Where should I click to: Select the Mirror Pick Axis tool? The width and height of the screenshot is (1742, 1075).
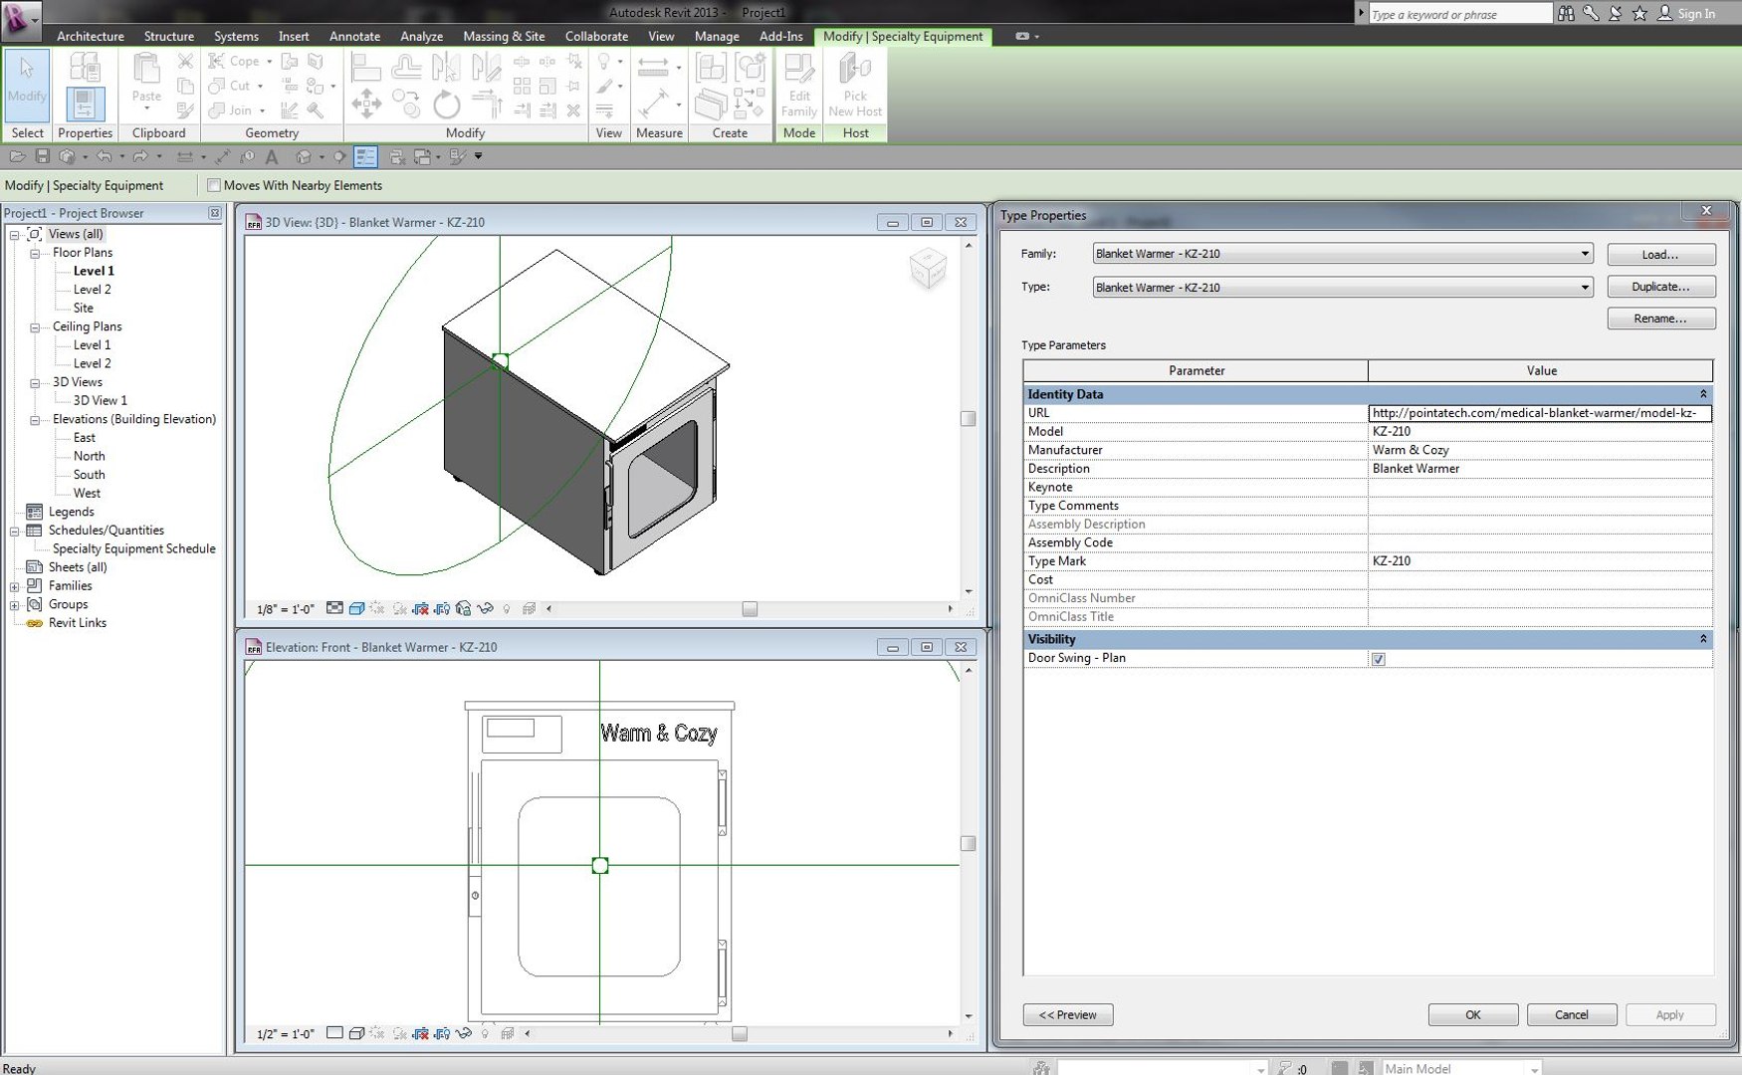coord(446,67)
